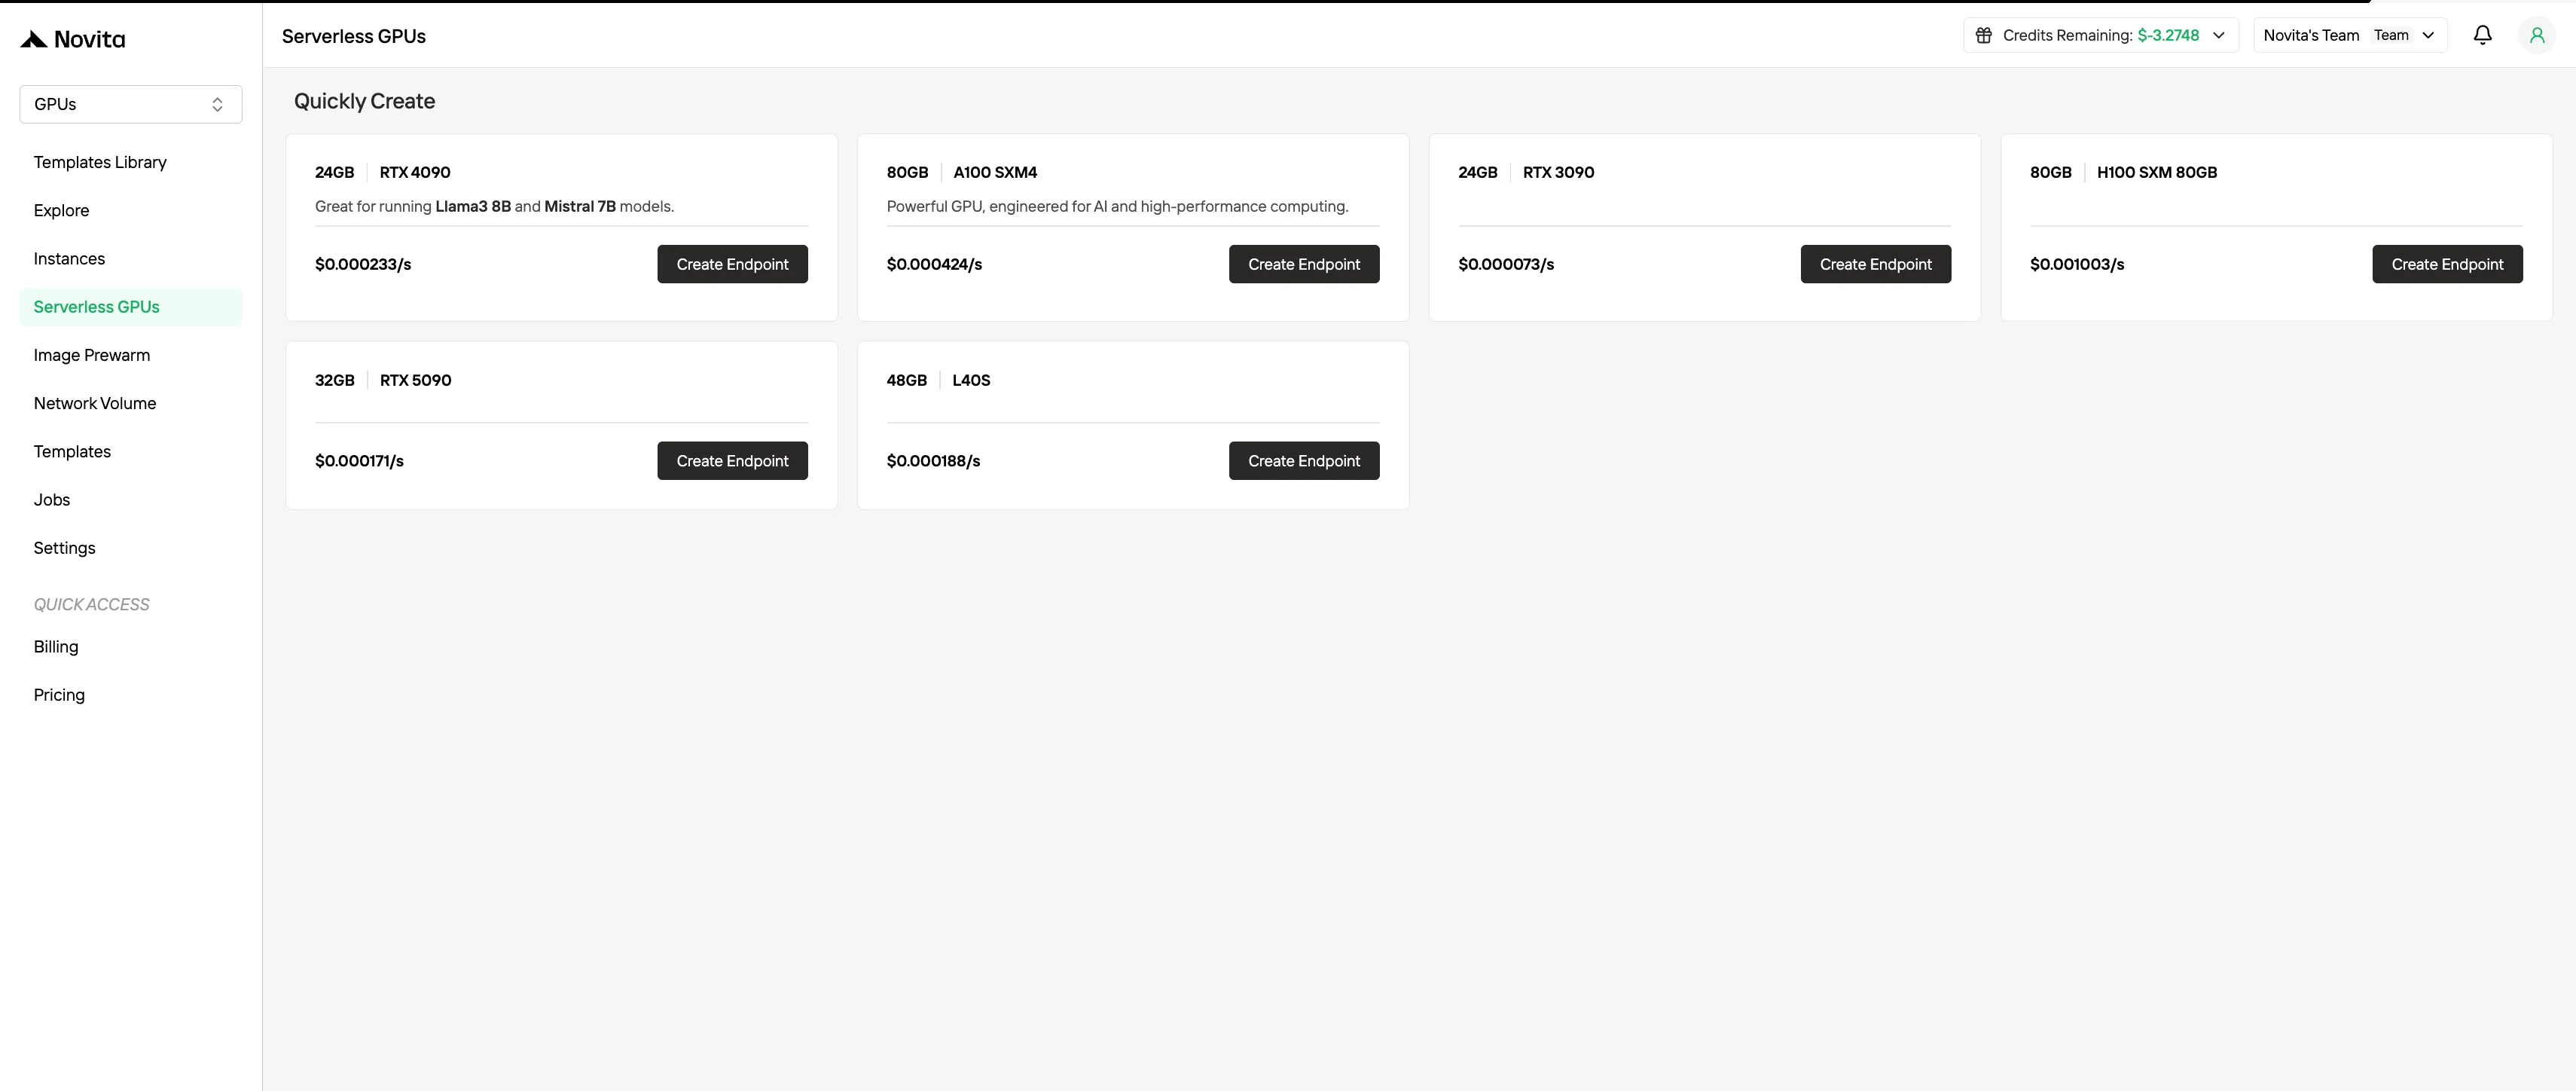This screenshot has width=2576, height=1091.
Task: Click the Team badge label
Action: 2391,35
